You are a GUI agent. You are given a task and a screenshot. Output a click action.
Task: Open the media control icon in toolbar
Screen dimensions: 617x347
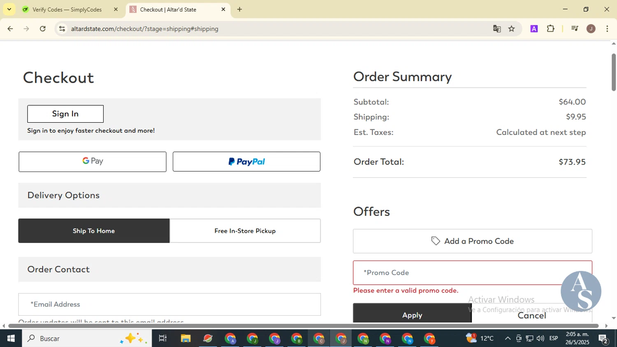(x=575, y=29)
